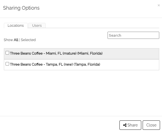
Task: Click the Sharing Options dialog title
Action: tap(21, 8)
